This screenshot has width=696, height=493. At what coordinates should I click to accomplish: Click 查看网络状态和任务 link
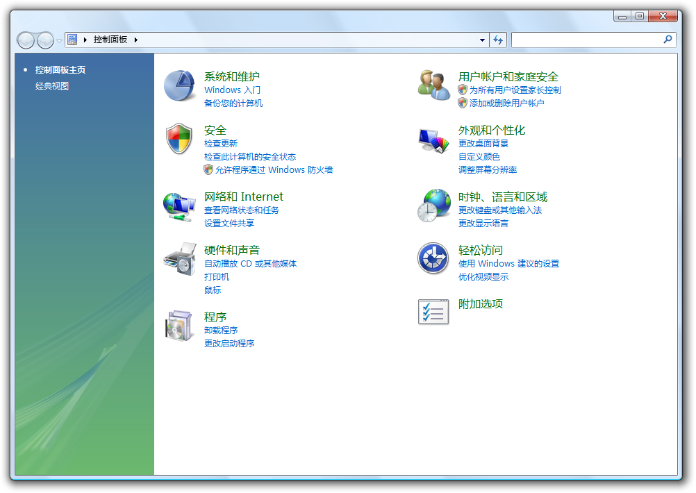(242, 210)
